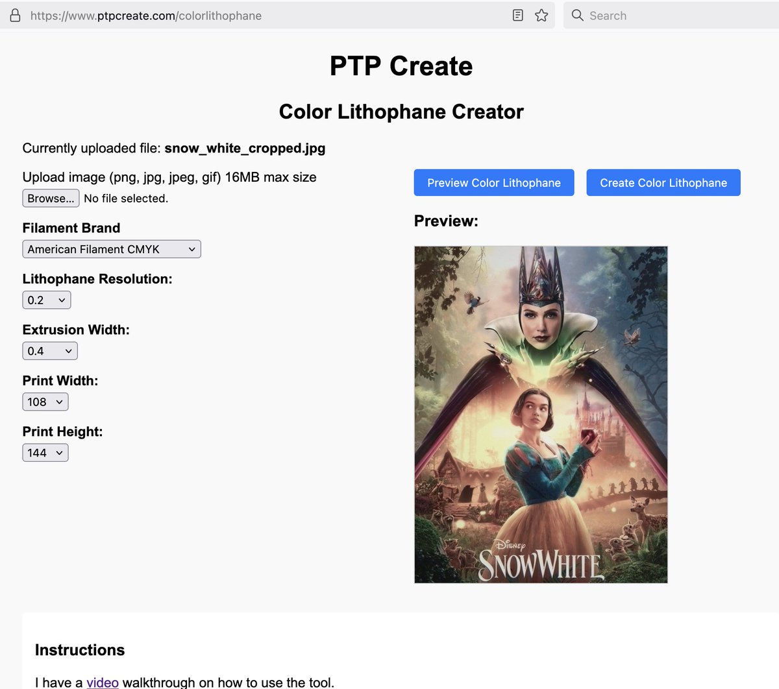Image resolution: width=779 pixels, height=689 pixels.
Task: Click the Lithophane Resolution: label
Action: [x=97, y=279]
